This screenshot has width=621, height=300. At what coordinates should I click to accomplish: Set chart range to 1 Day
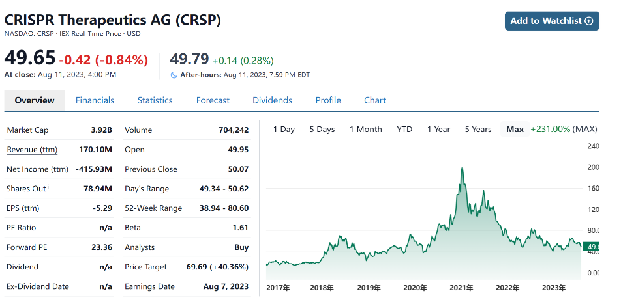[284, 129]
